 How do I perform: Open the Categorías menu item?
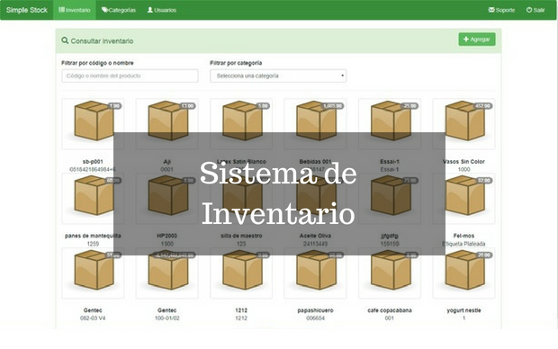pos(119,10)
